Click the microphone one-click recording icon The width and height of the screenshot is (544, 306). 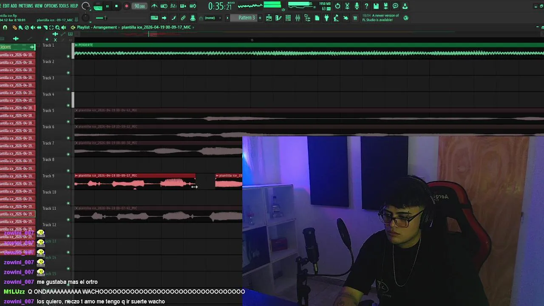click(x=357, y=6)
